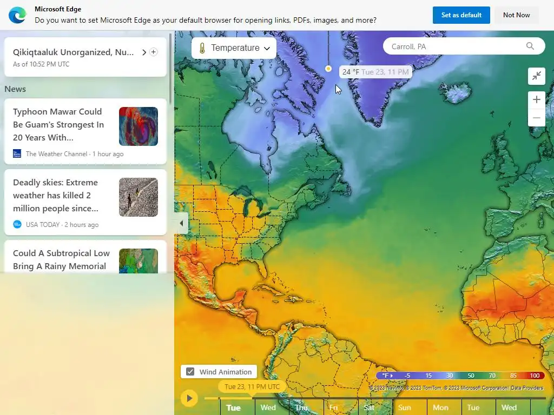Viewport: 554px width, 415px height.
Task: Click the thermometer icon in layer selector
Action: tap(202, 48)
